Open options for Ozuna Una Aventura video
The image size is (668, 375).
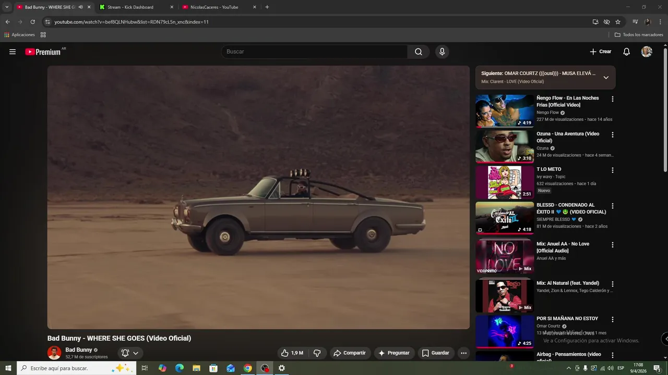[613, 134]
